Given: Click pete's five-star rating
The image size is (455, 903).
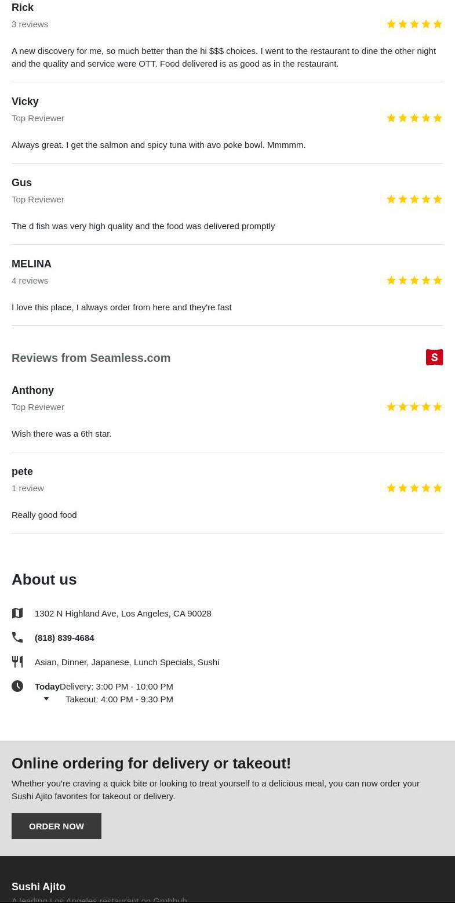Looking at the screenshot, I should (414, 488).
